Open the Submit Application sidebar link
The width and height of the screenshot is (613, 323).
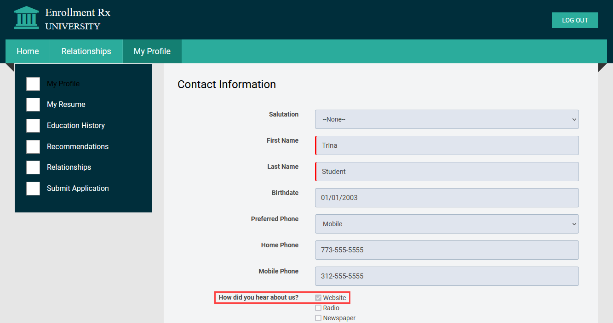[78, 189]
